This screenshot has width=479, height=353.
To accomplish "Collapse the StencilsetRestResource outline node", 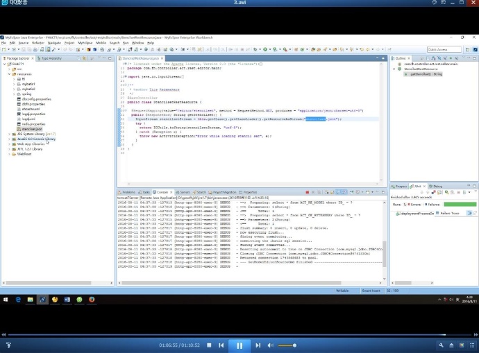I will [x=394, y=69].
